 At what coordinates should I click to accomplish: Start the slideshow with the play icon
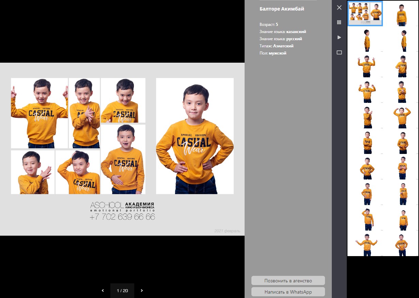[x=339, y=37]
